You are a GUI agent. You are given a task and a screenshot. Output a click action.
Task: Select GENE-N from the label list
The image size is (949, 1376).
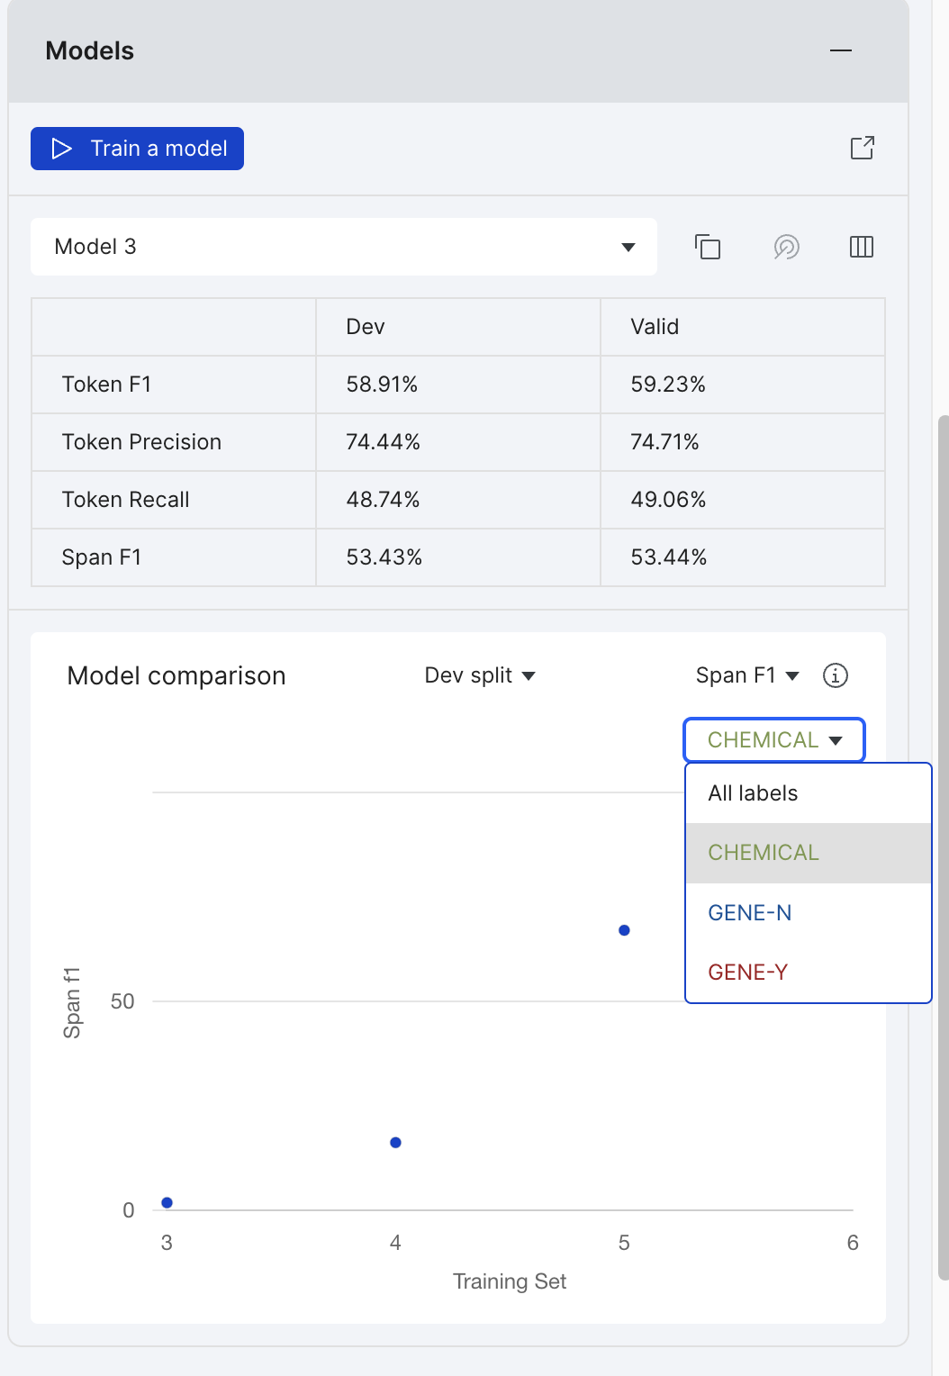pos(808,913)
